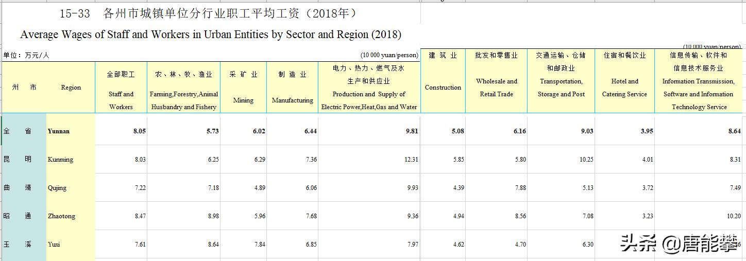This screenshot has width=746, height=261.
Task: Click the '州 市' header cell
Action: tap(24, 88)
